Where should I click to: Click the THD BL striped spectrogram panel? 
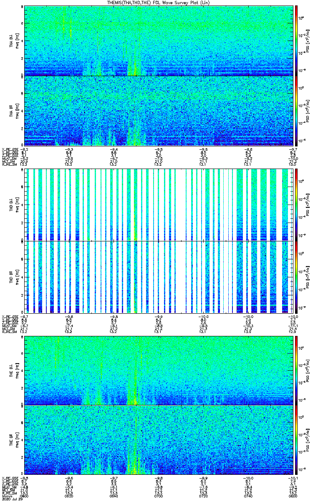pos(159,205)
